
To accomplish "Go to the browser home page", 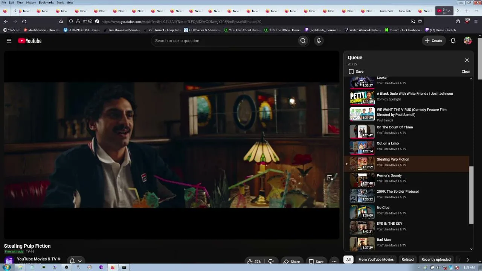I will click(61, 21).
